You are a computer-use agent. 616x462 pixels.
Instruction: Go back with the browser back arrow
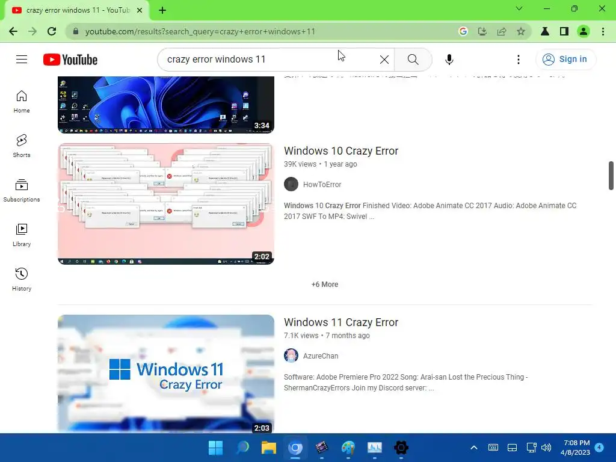[13, 31]
